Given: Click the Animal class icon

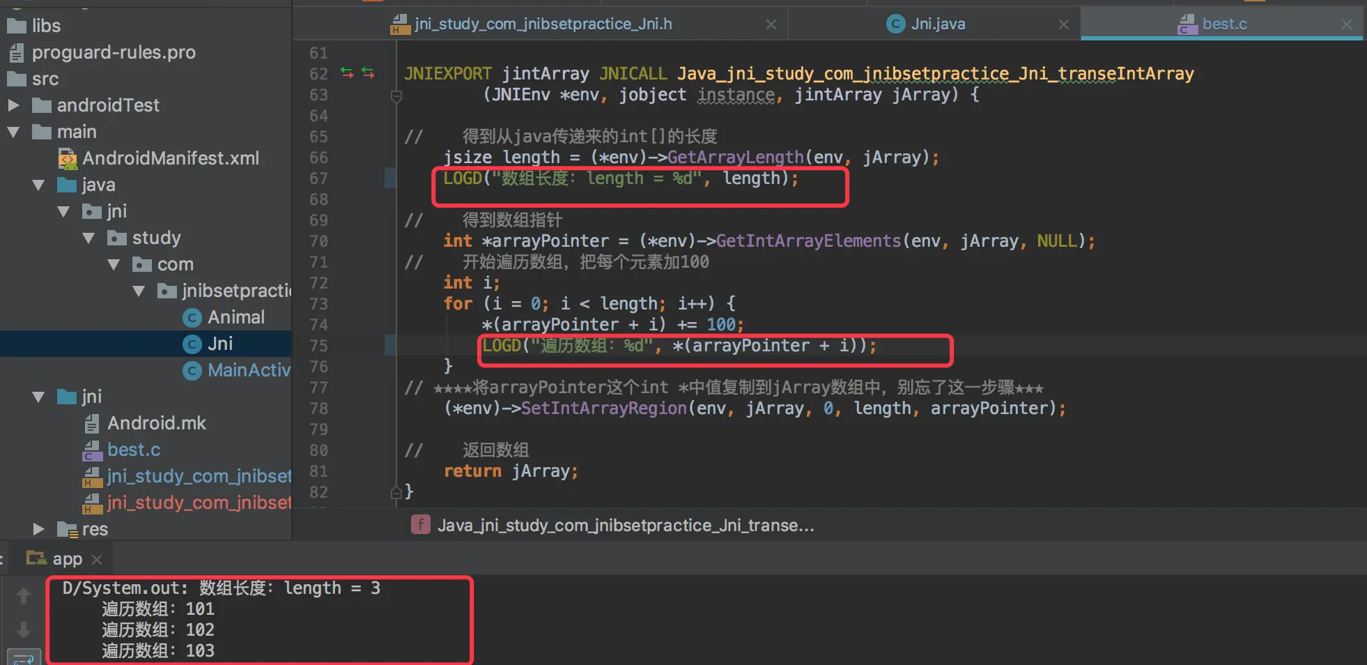Looking at the screenshot, I should pos(192,318).
